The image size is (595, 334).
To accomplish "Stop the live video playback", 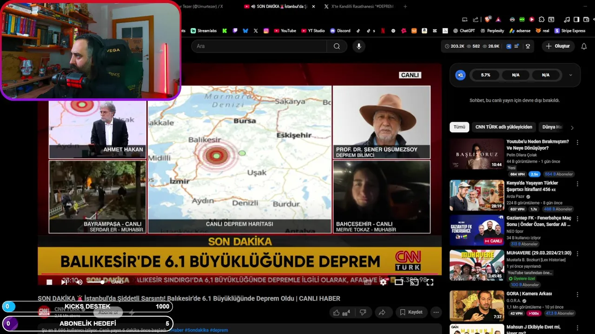I will (x=49, y=282).
